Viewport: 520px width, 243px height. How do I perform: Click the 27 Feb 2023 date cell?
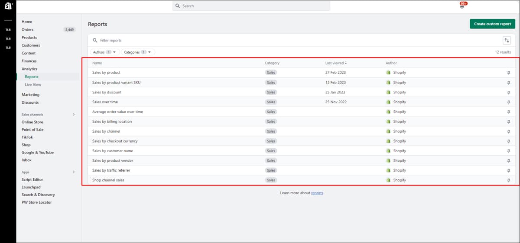pyautogui.click(x=335, y=73)
